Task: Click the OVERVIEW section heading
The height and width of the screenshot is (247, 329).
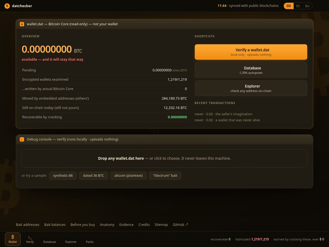Action: click(x=30, y=36)
